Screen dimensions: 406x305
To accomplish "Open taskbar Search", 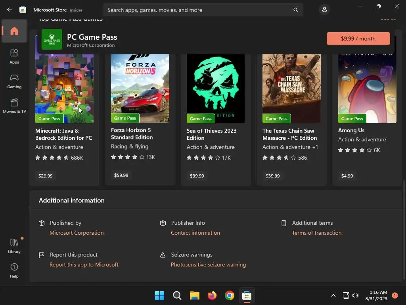I will (x=177, y=295).
